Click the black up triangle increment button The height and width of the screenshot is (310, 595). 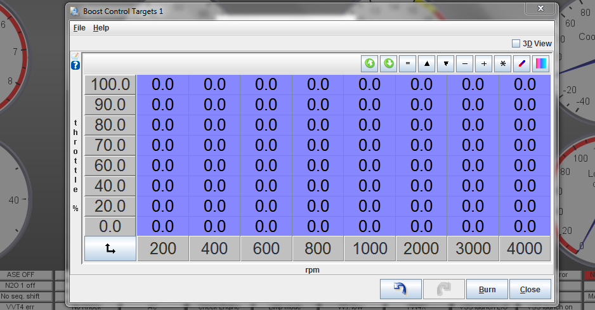tap(427, 63)
